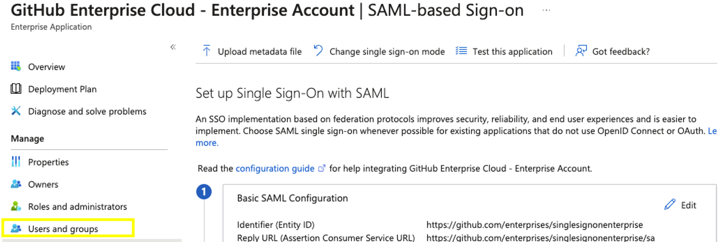Select the Properties bars icon

point(16,162)
